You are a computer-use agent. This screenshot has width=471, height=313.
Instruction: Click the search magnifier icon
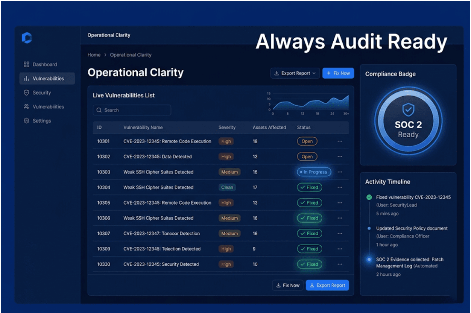99,110
